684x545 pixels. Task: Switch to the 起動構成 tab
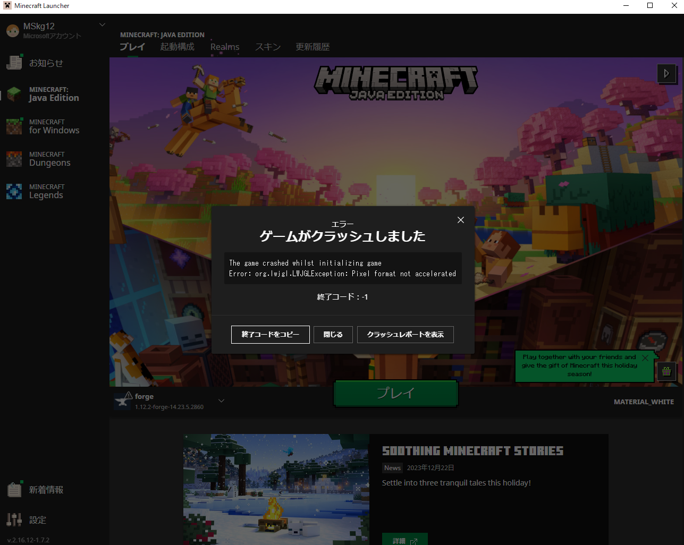click(x=177, y=47)
